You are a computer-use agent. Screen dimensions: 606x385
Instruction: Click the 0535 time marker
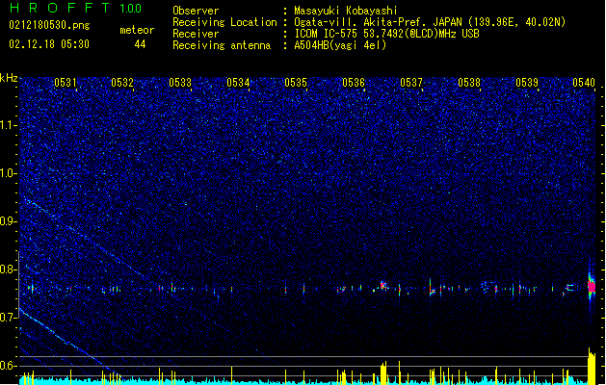[x=296, y=83]
